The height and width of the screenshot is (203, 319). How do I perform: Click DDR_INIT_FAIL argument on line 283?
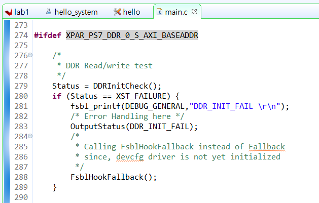(159, 127)
